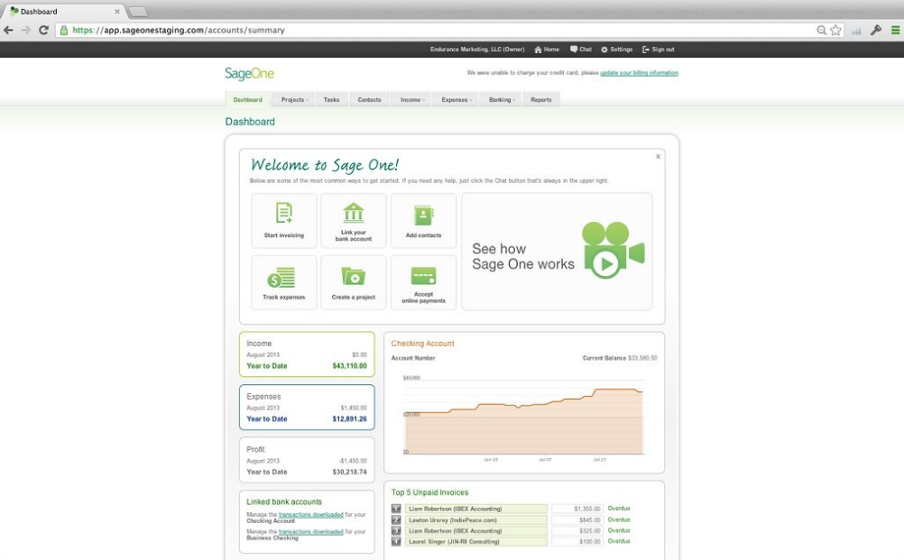This screenshot has height=560, width=904.
Task: Click the zoom magnifier icon in address bar
Action: pos(821,30)
